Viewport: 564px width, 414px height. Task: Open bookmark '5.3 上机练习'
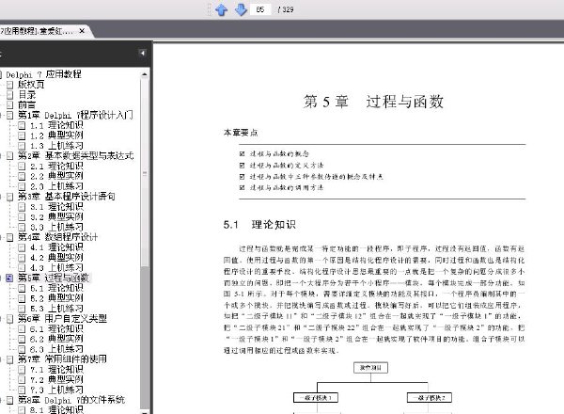(x=56, y=309)
